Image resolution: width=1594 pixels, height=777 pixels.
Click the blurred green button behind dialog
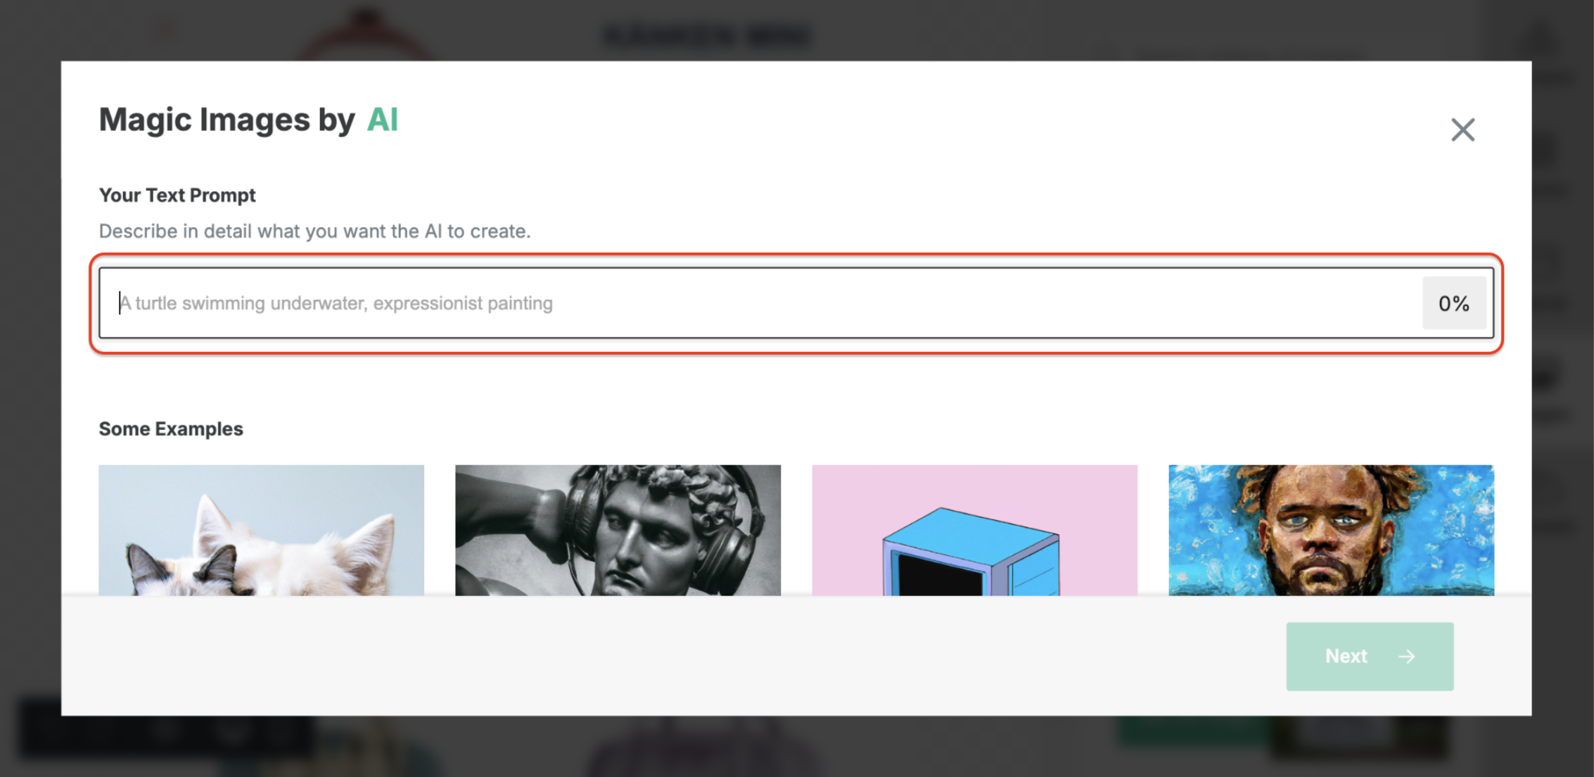(1189, 731)
